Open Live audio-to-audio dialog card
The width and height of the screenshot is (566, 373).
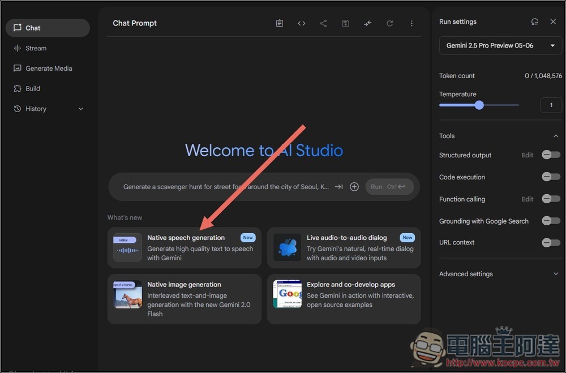(344, 248)
